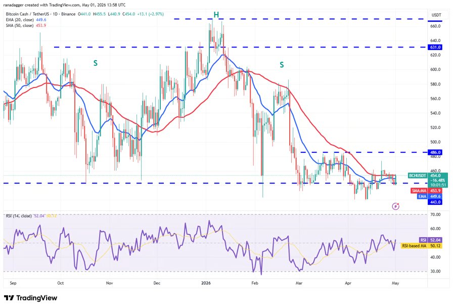This screenshot has height=308, width=453.
Task: Click the blue EMA 449.6 axis label
Action: tap(429, 196)
